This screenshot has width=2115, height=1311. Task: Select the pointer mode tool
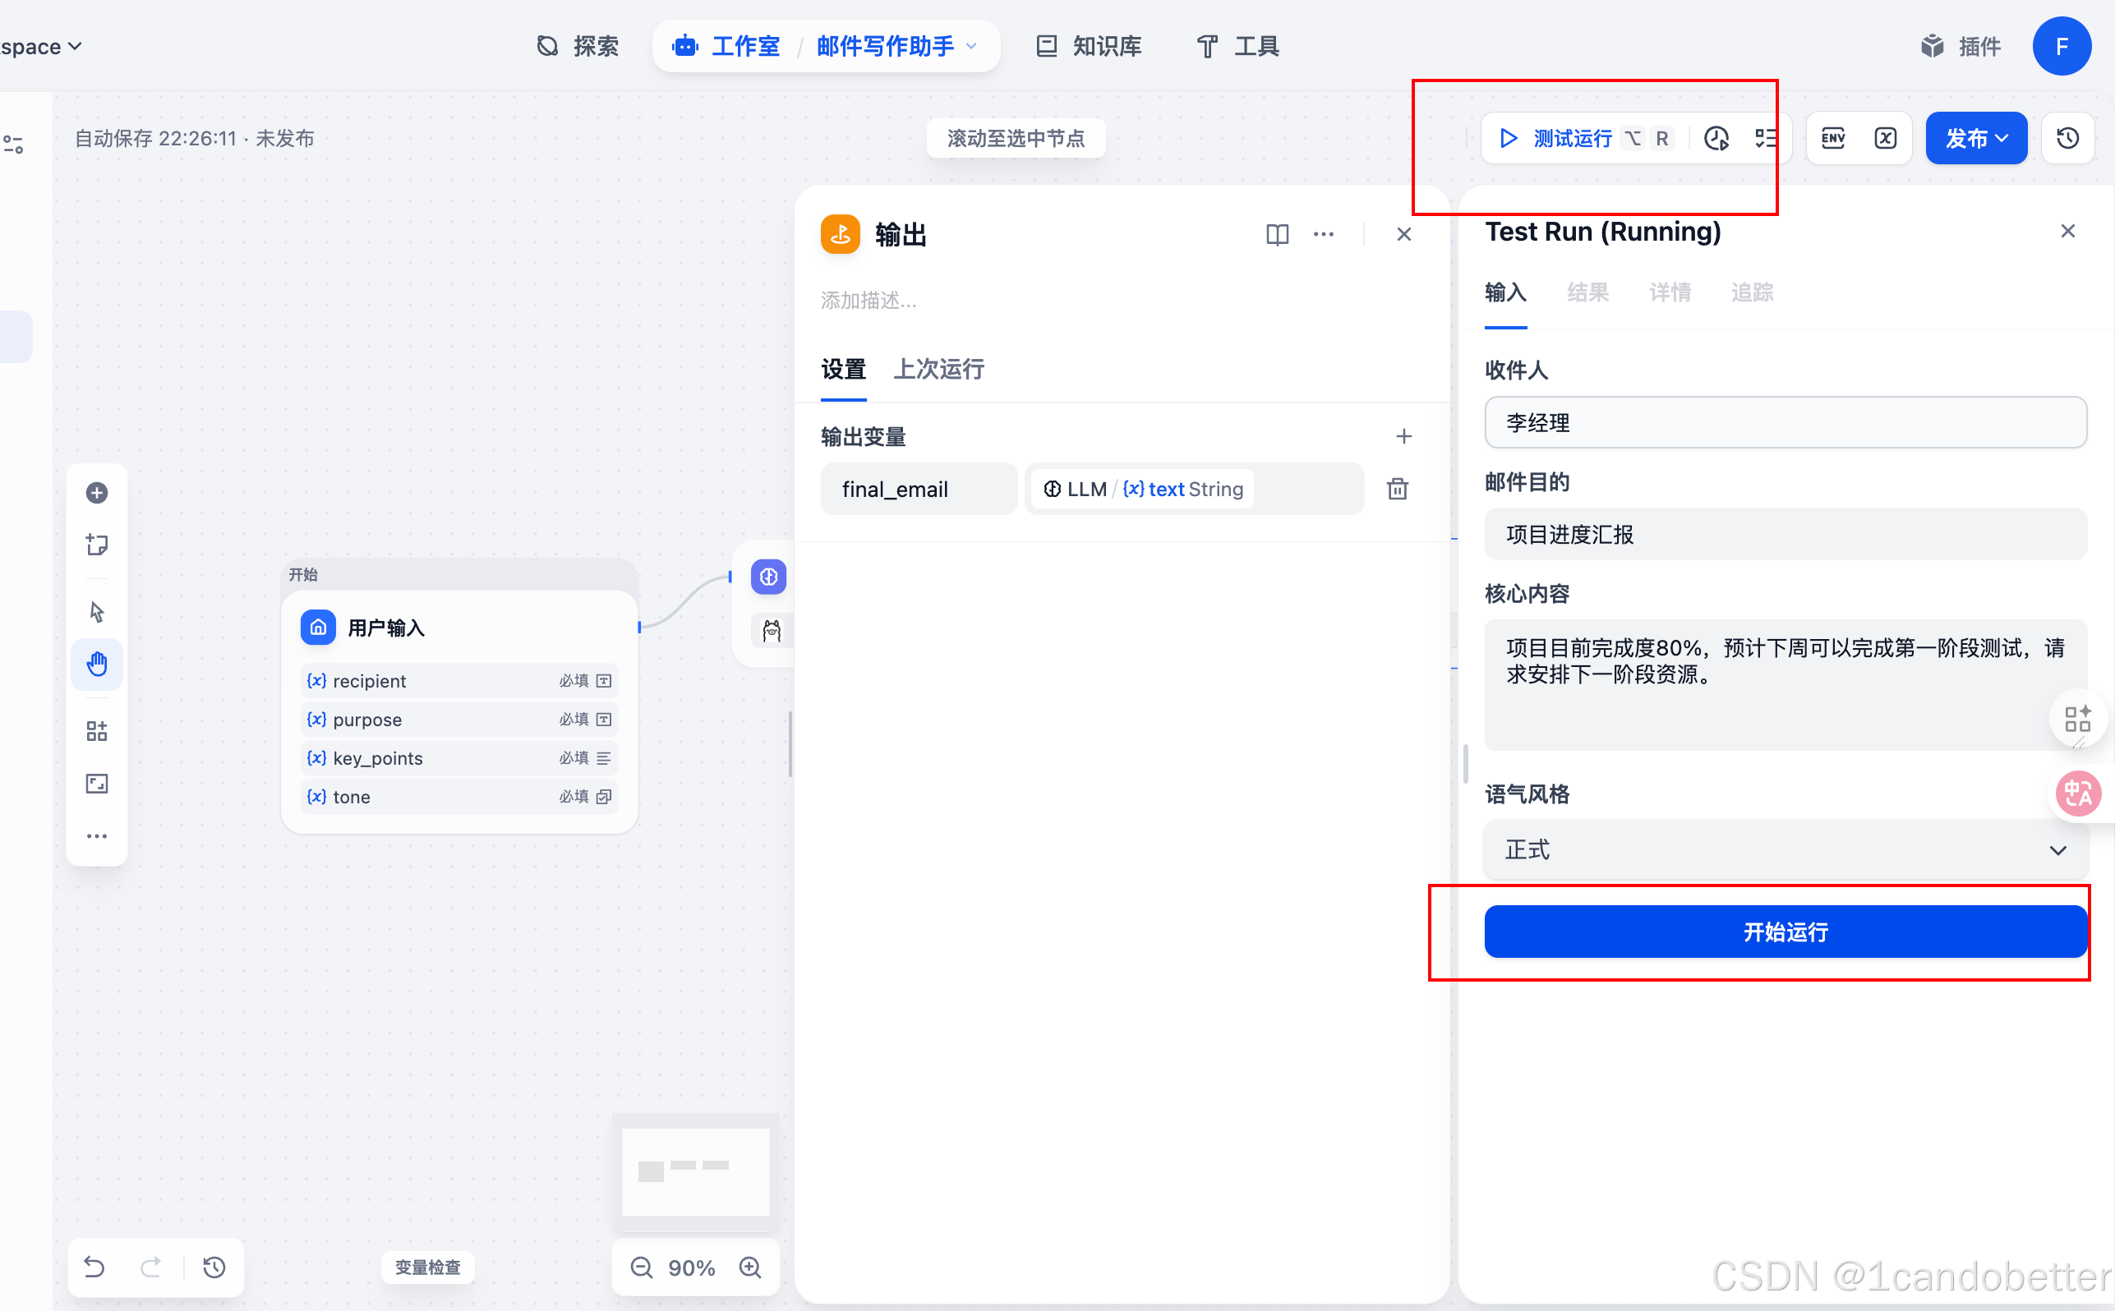(x=96, y=612)
